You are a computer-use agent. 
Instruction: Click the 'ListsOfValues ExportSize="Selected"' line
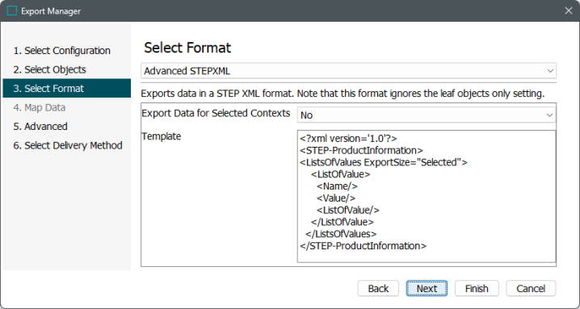[x=384, y=162]
